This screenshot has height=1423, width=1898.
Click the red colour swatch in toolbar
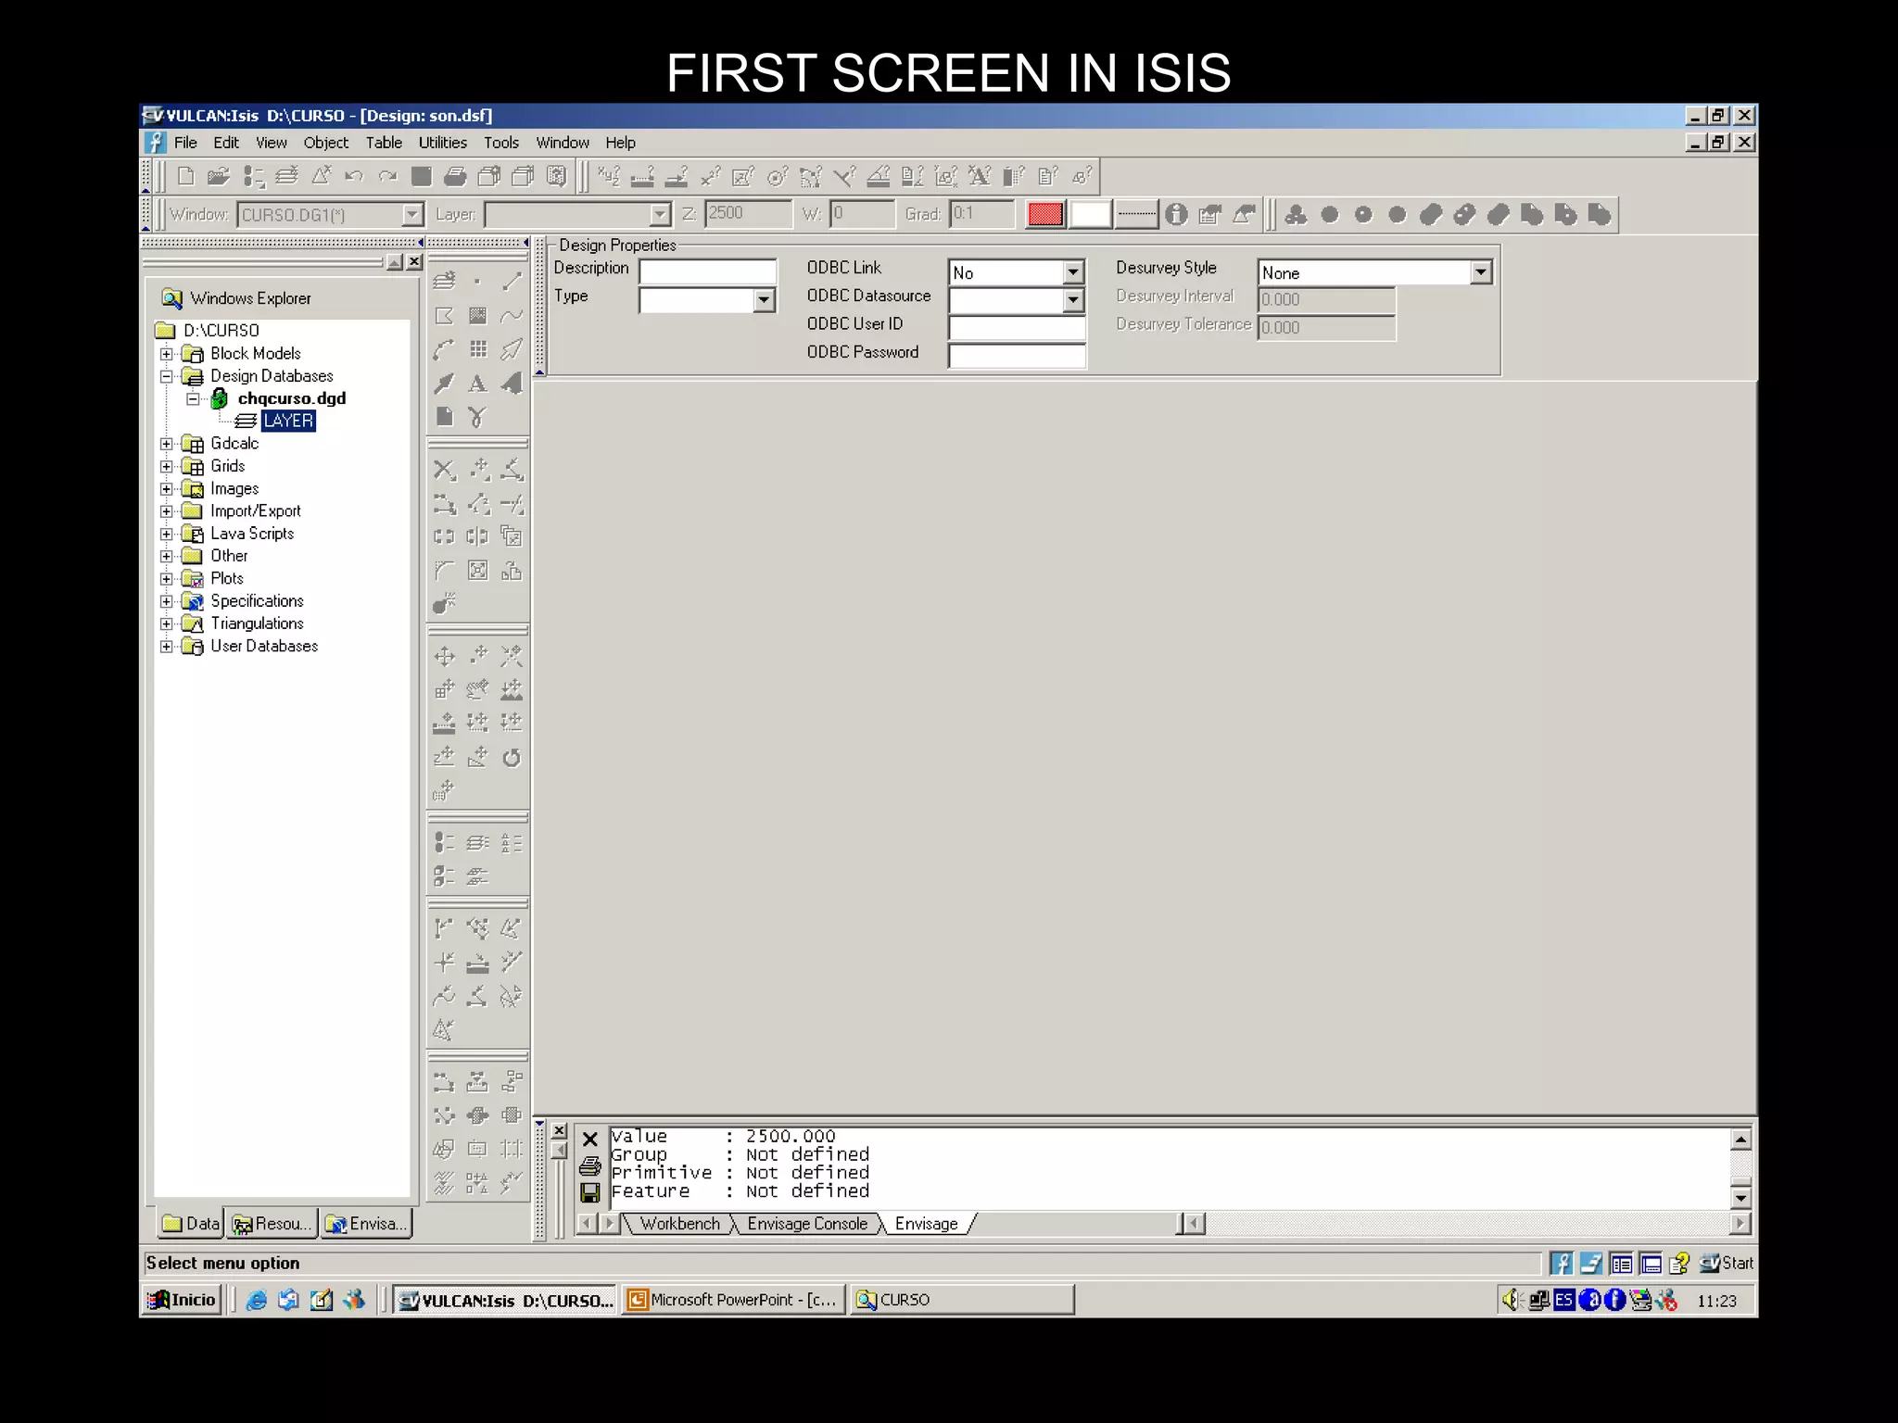(x=1044, y=215)
